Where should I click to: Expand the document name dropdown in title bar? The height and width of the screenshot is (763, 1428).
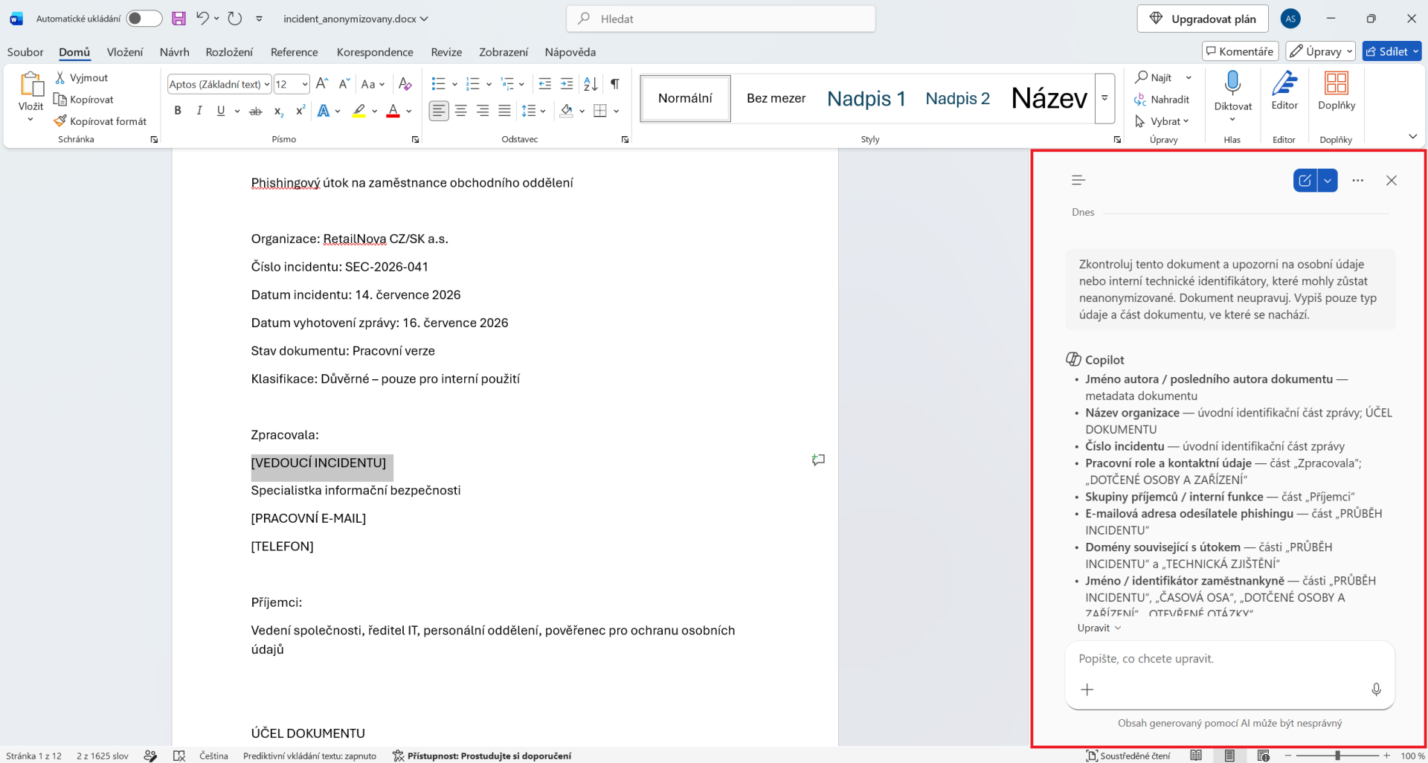pos(425,19)
